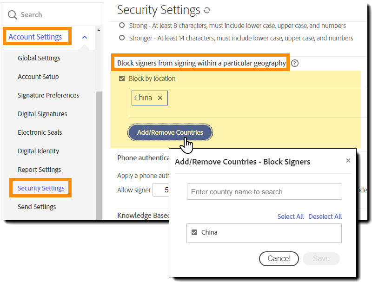Viewport: 372px width, 282px height.
Task: Select the Stronger password option
Action: (x=122, y=38)
